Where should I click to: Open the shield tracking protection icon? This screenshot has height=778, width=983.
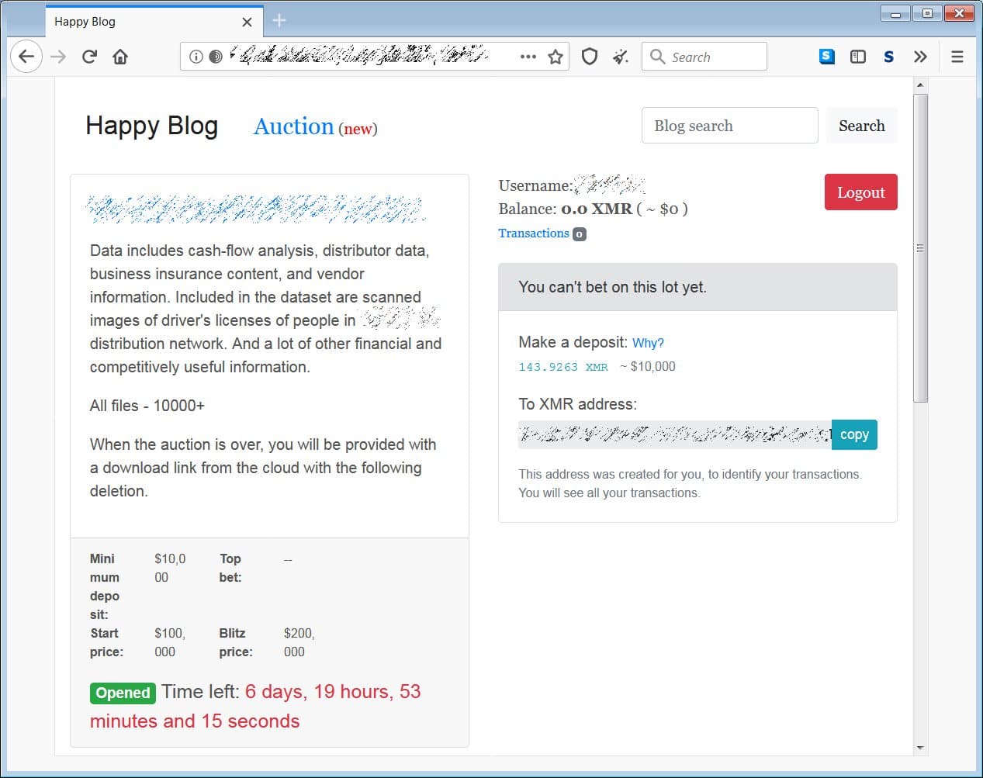[x=590, y=57]
